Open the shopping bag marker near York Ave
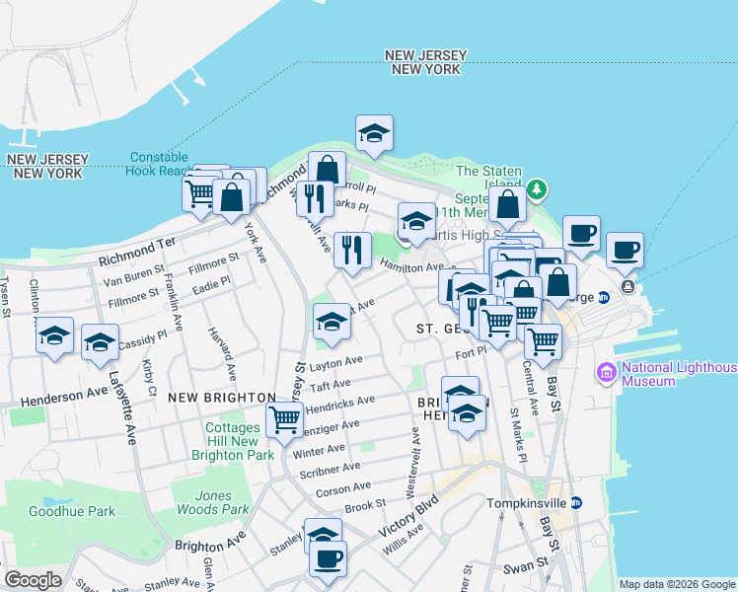Screen dimensions: 738x592 (x=232, y=197)
